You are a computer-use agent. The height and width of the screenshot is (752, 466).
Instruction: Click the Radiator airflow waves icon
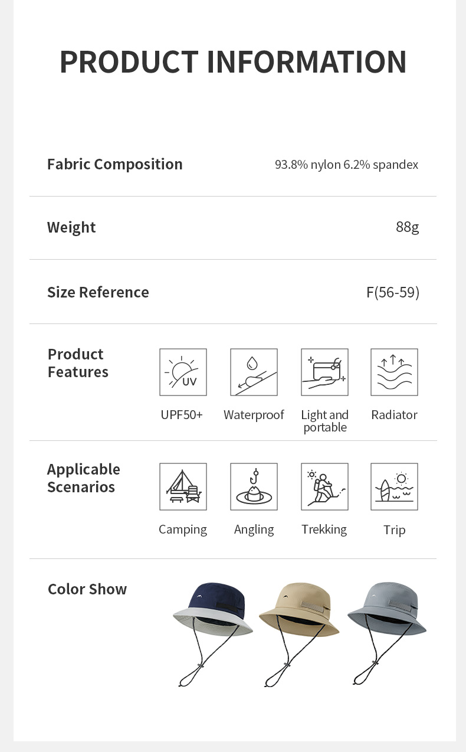[x=394, y=372]
